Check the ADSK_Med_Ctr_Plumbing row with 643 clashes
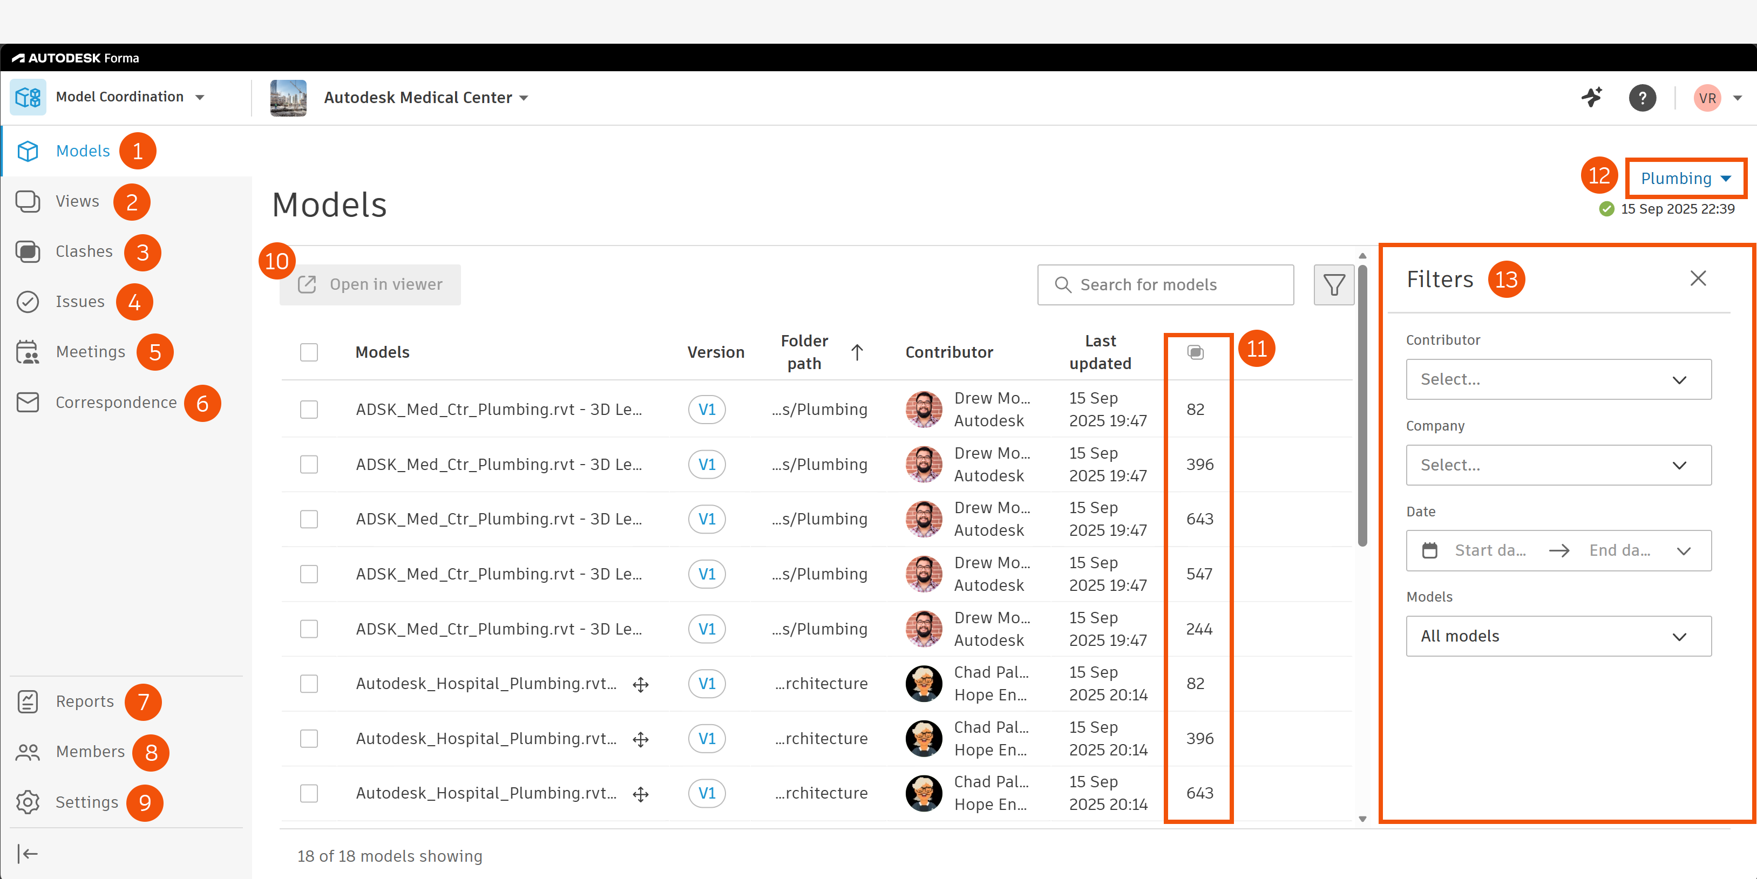Viewport: 1757px width, 879px height. click(309, 519)
